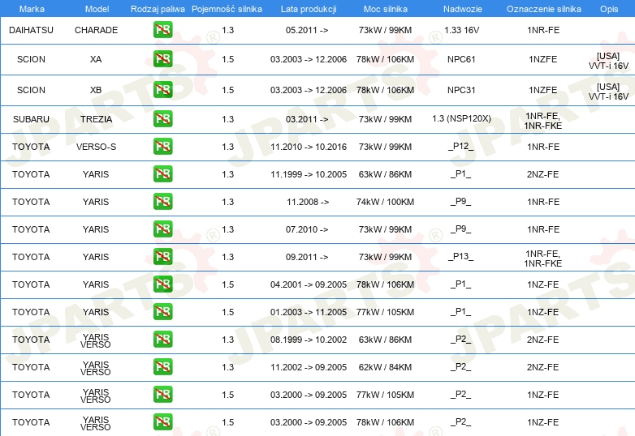The height and width of the screenshot is (436, 635).
Task: Click the fuel icon in the last Yaris Verso 78kW row
Action: pos(162,421)
